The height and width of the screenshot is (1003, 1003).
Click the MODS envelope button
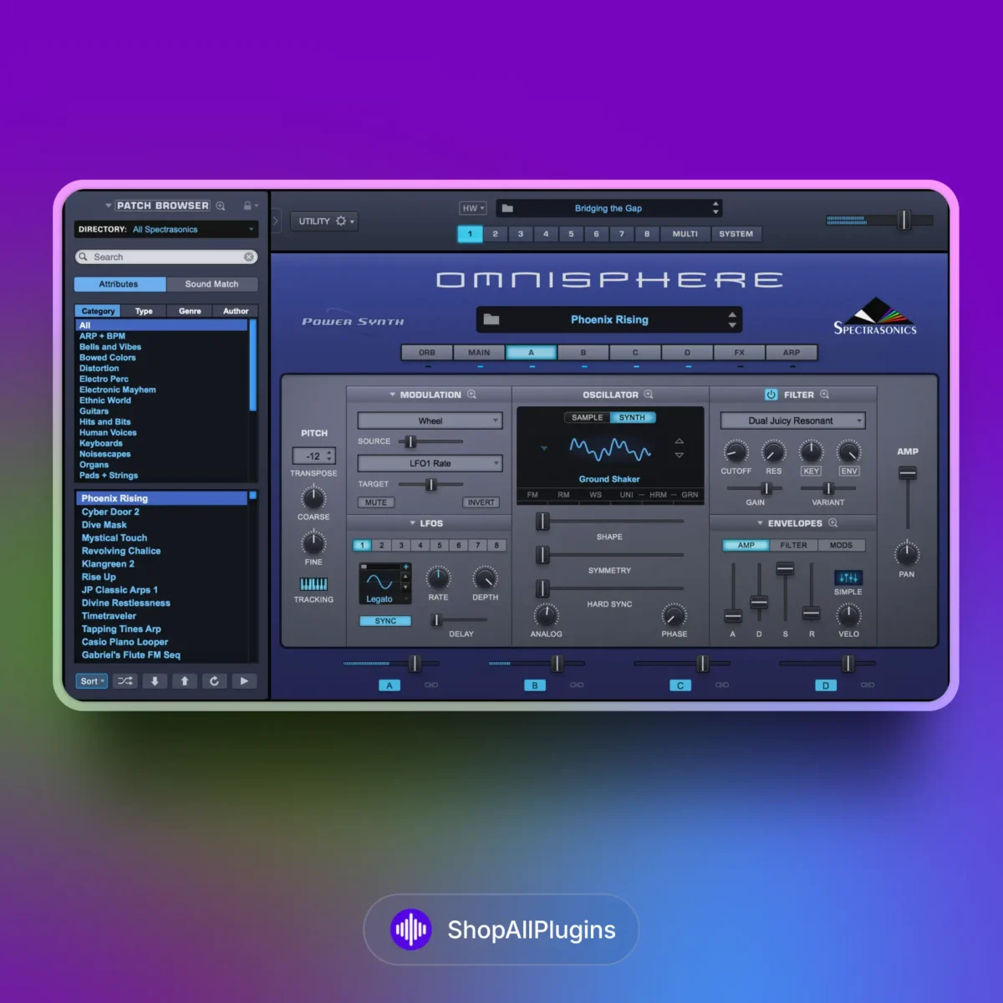842,545
